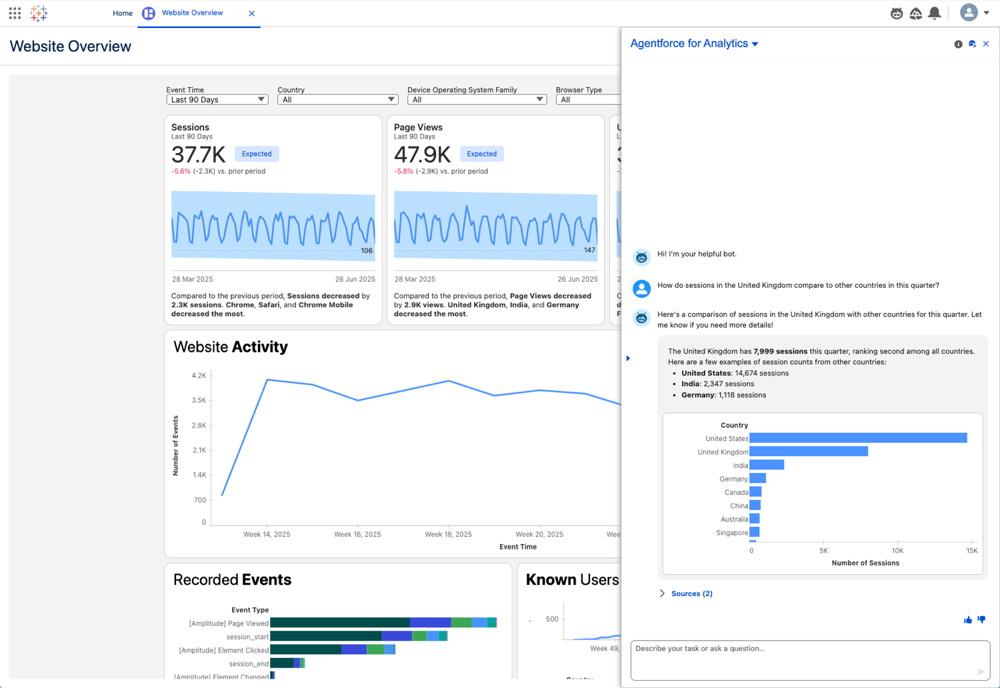
Task: Click the Week 18, 2025 axis label
Action: click(x=448, y=534)
